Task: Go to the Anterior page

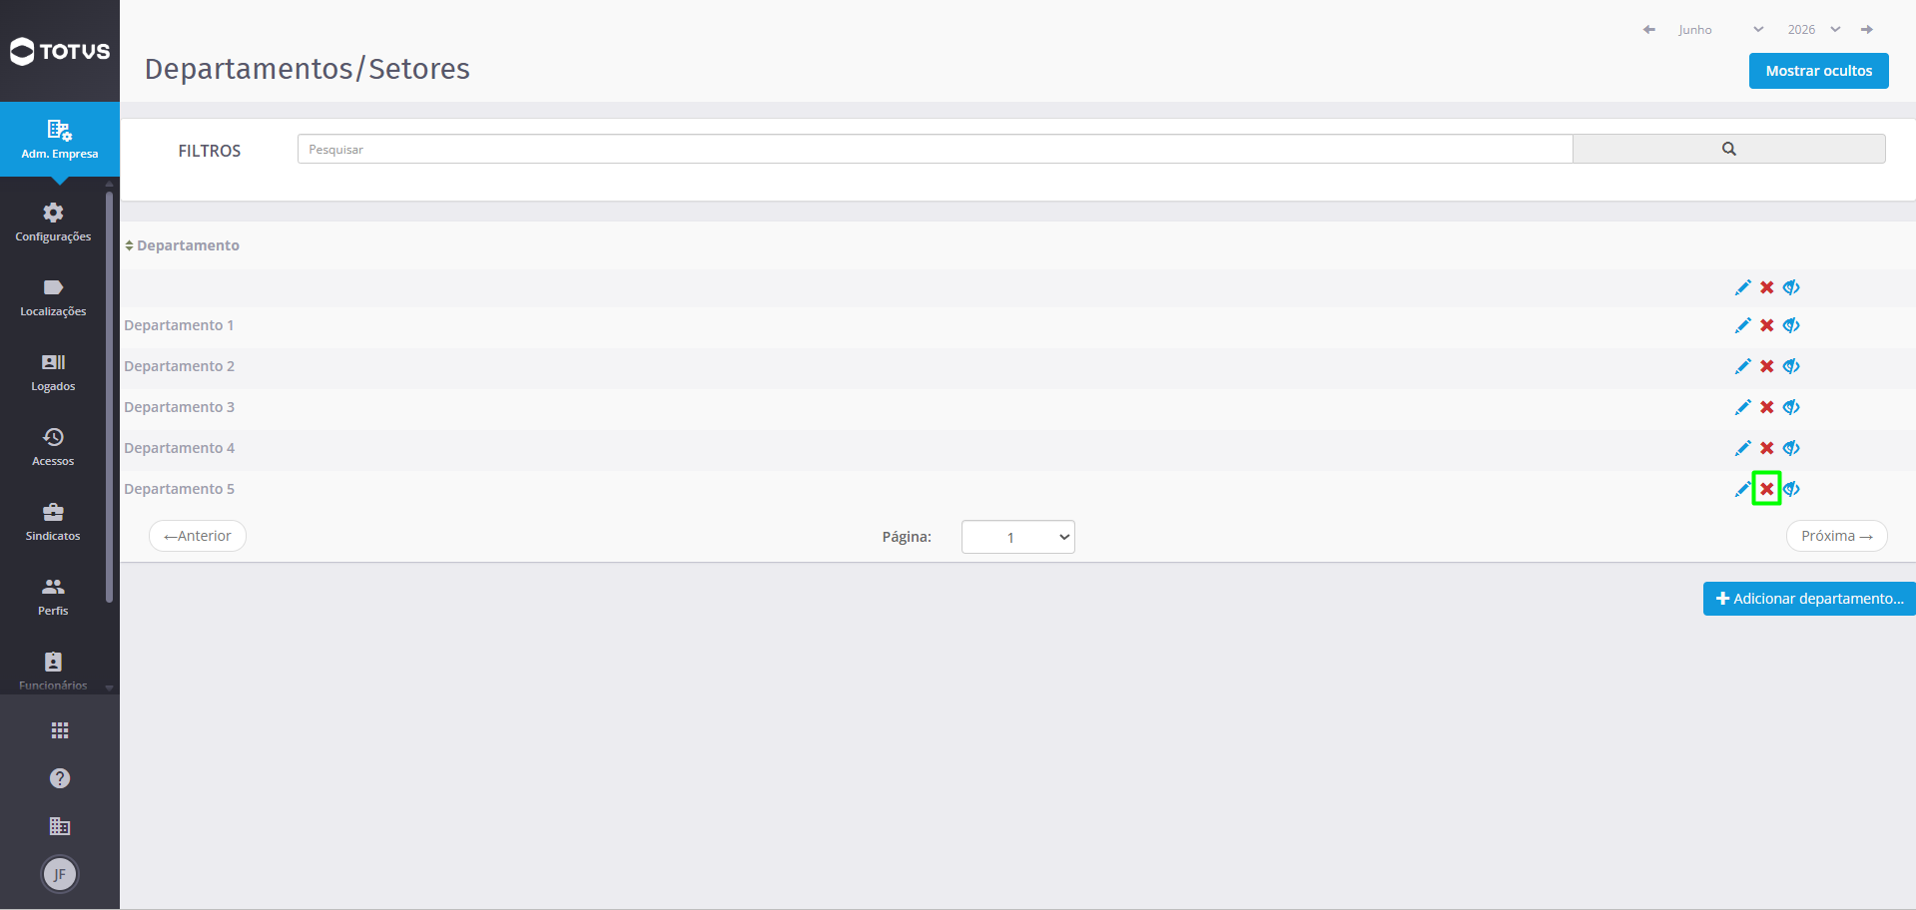Action: tap(198, 536)
